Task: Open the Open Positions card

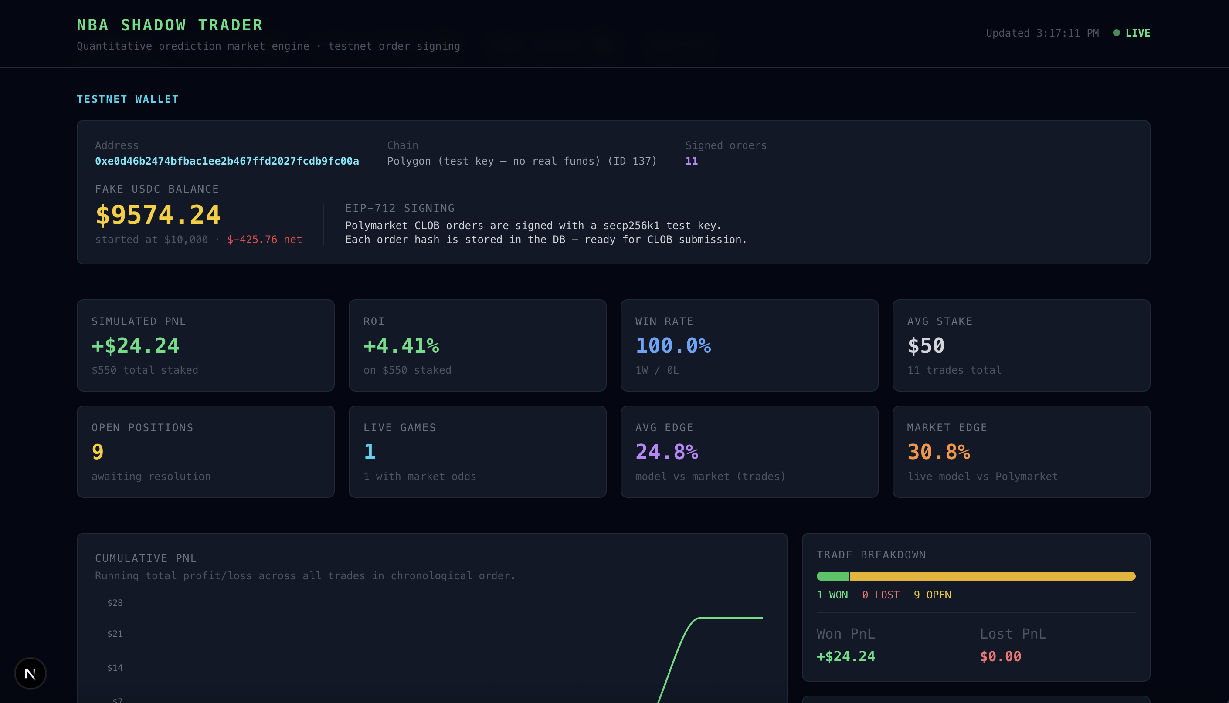Action: (x=205, y=451)
